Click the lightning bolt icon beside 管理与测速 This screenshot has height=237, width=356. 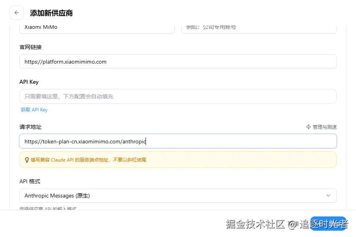tap(308, 127)
